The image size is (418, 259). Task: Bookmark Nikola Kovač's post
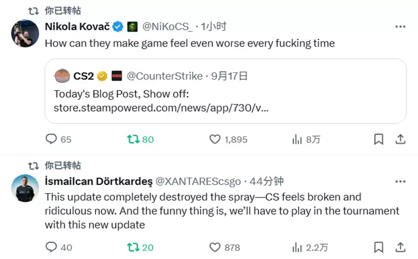tap(379, 139)
